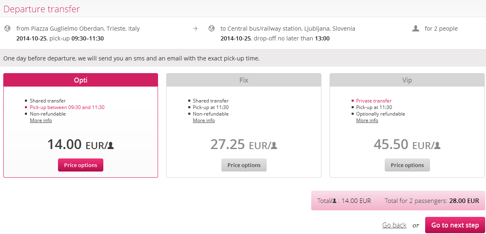The image size is (486, 234).
Task: Open More info under Vip
Action: tap(367, 120)
